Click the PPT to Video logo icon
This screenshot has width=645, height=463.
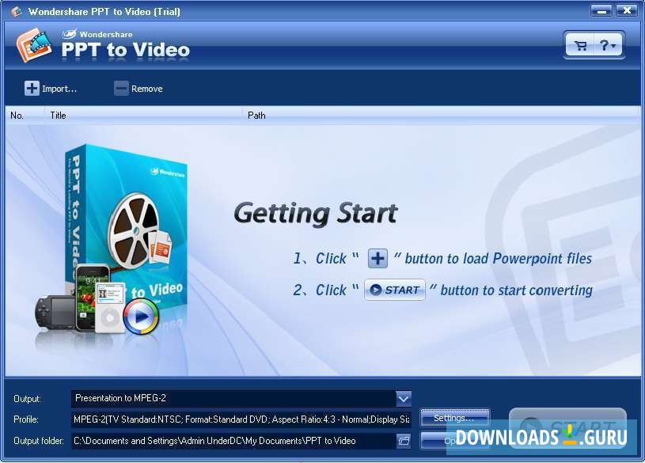[x=34, y=45]
